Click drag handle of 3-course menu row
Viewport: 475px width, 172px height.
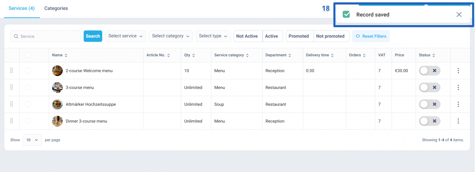point(12,87)
